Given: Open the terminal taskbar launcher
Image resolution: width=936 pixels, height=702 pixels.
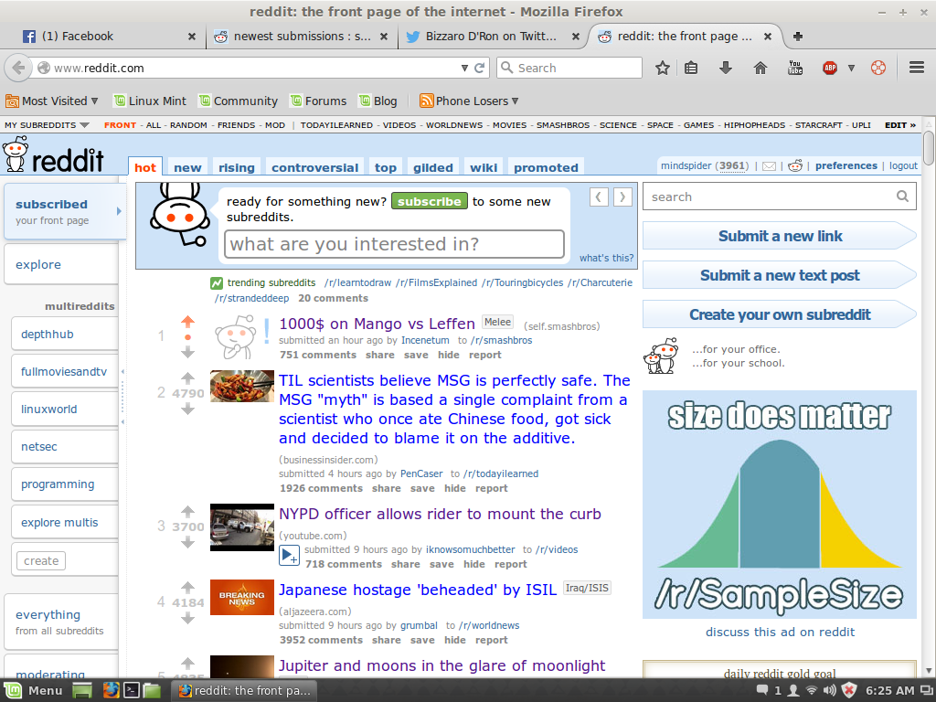Looking at the screenshot, I should tap(132, 691).
